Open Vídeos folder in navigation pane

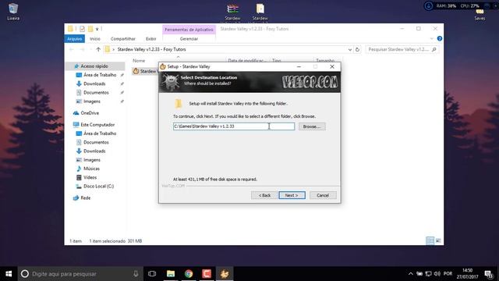90,177
